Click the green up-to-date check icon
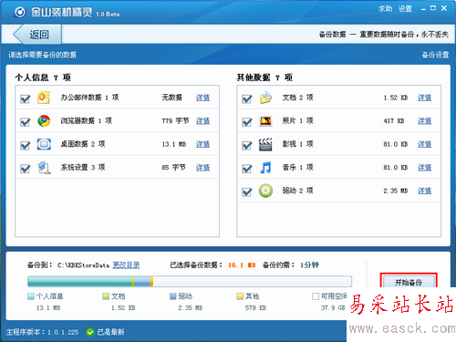 90,332
